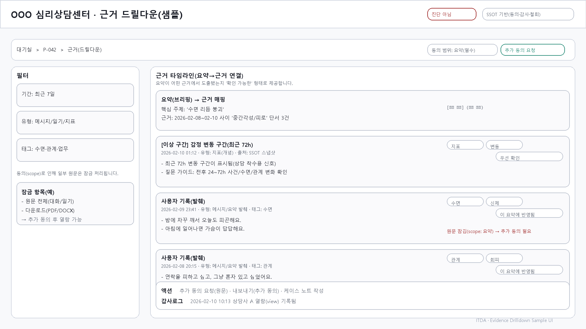Viewport: 586px width, 329px height.
Task: Click the 우선 확인 chip
Action: click(x=529, y=156)
